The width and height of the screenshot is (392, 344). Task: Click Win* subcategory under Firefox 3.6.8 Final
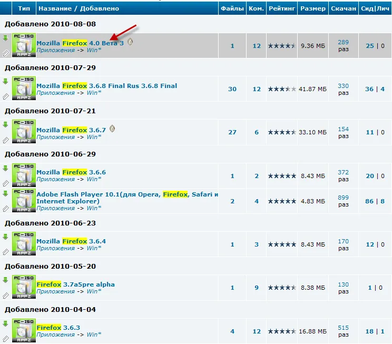94,93
